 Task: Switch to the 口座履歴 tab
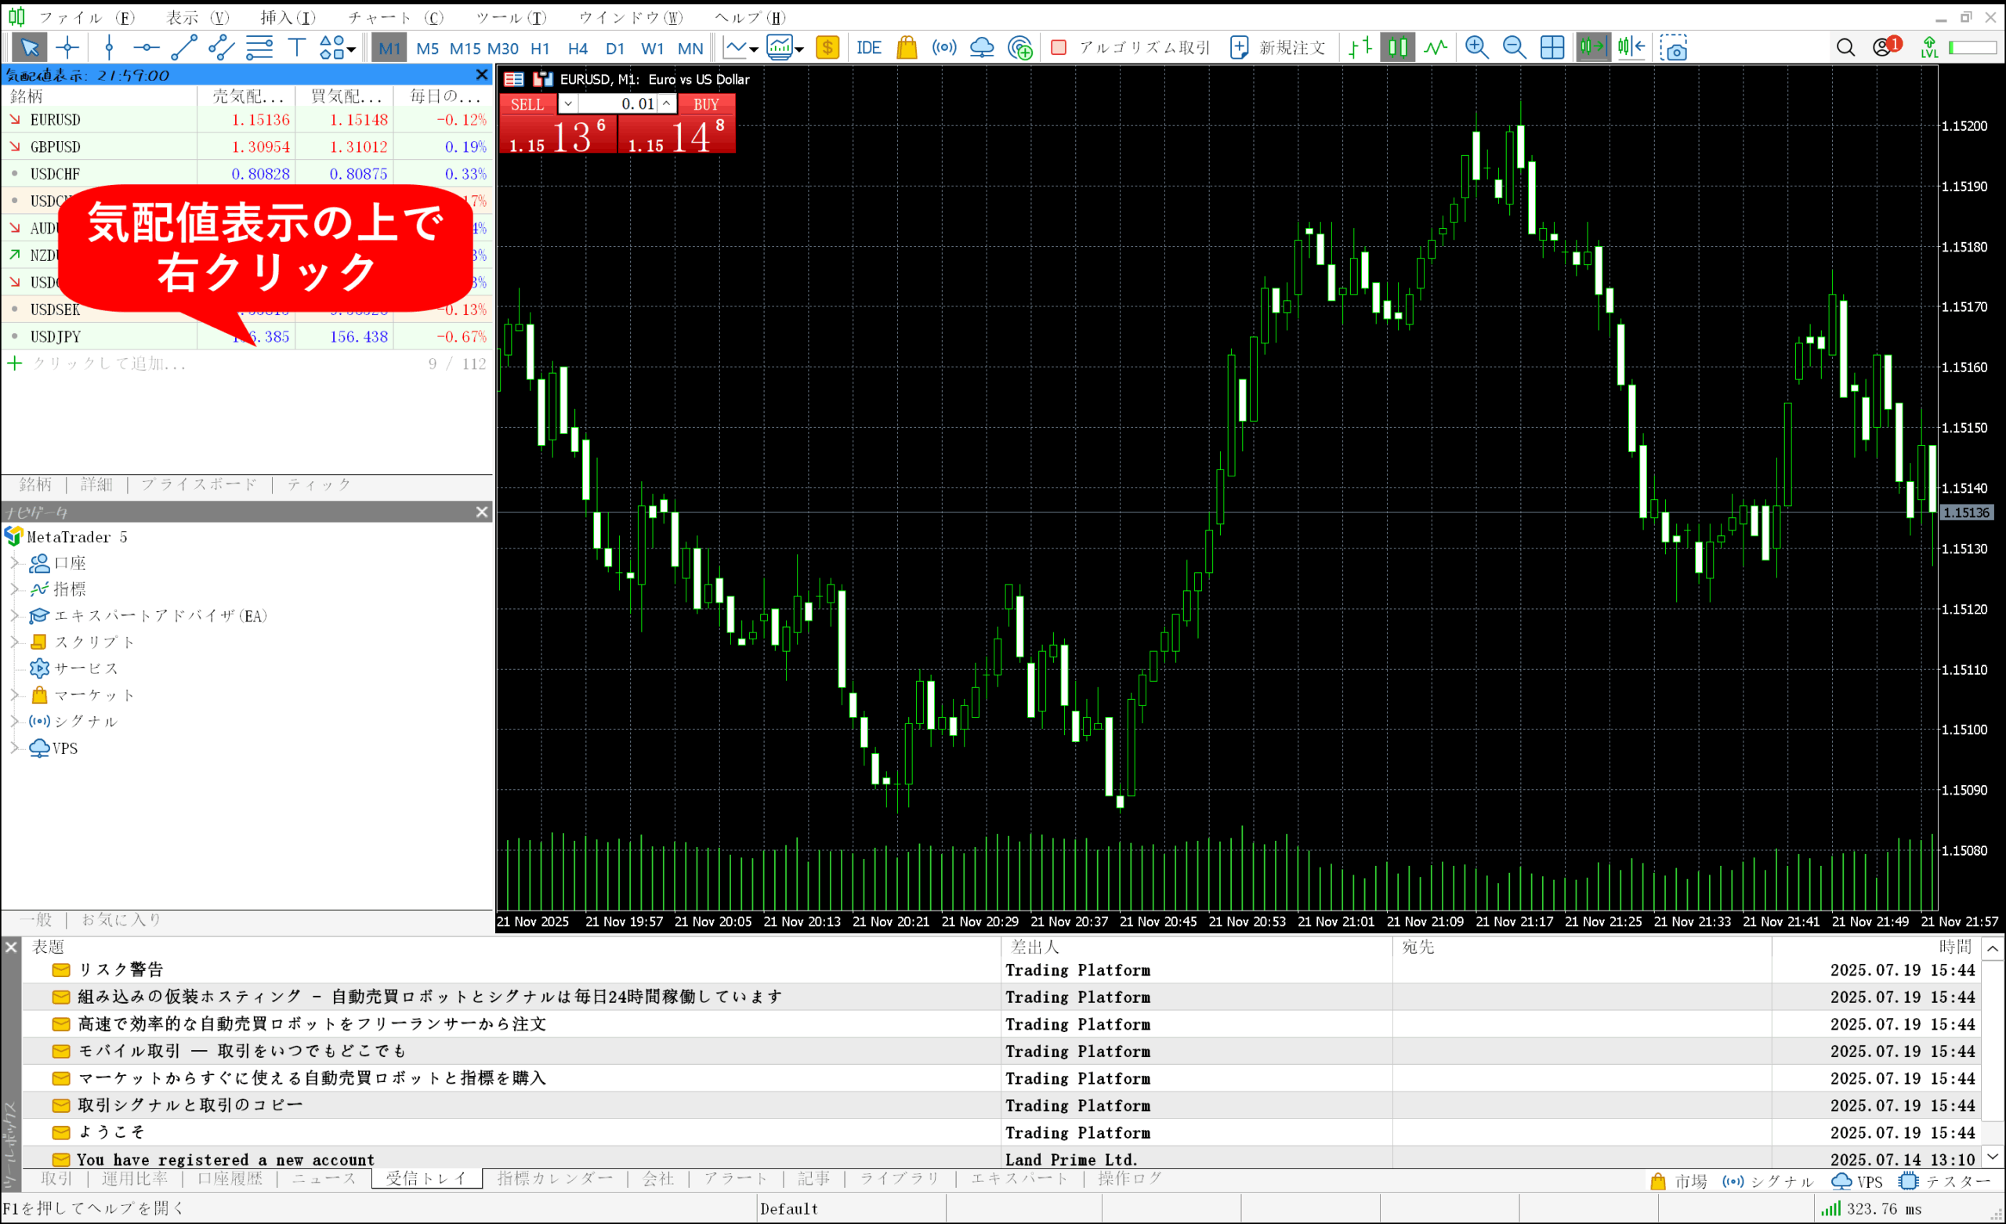(x=230, y=1179)
